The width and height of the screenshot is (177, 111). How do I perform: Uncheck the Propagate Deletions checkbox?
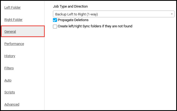(x=55, y=20)
